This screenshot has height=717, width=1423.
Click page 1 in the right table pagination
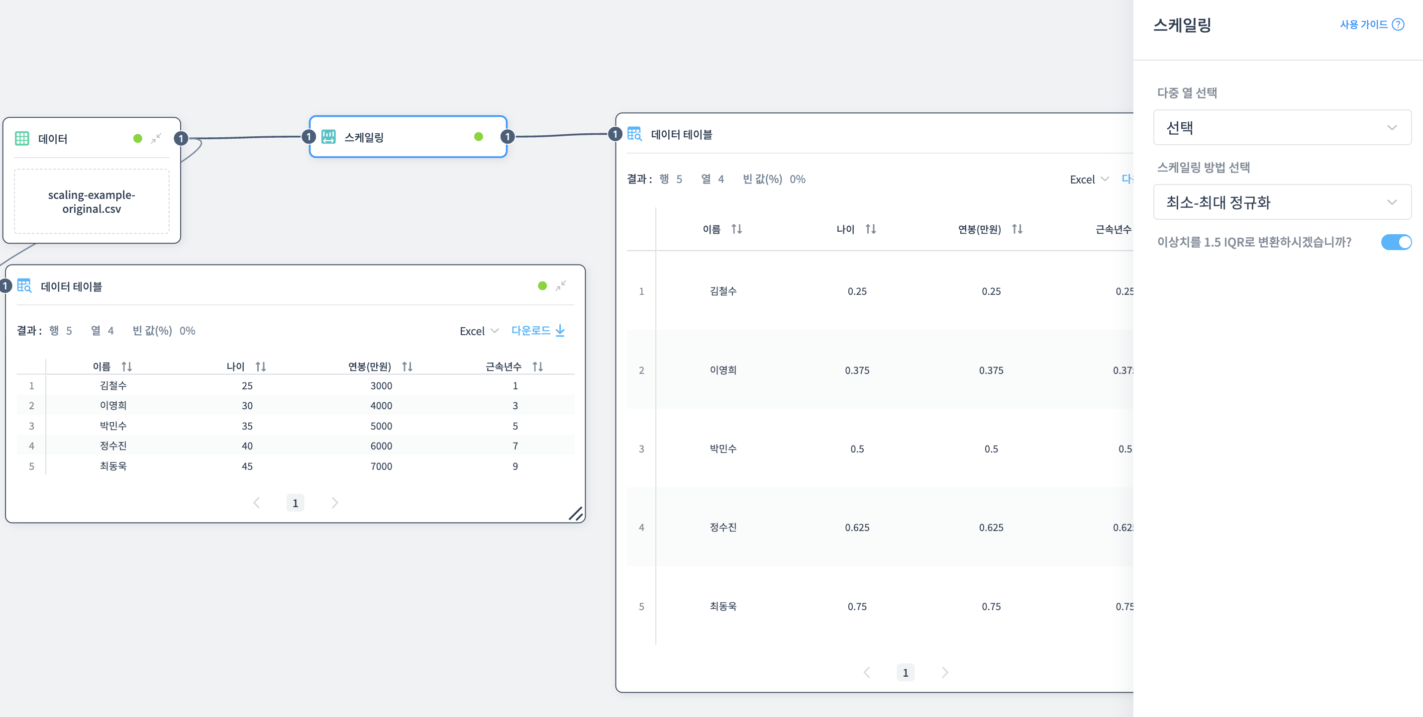tap(905, 672)
